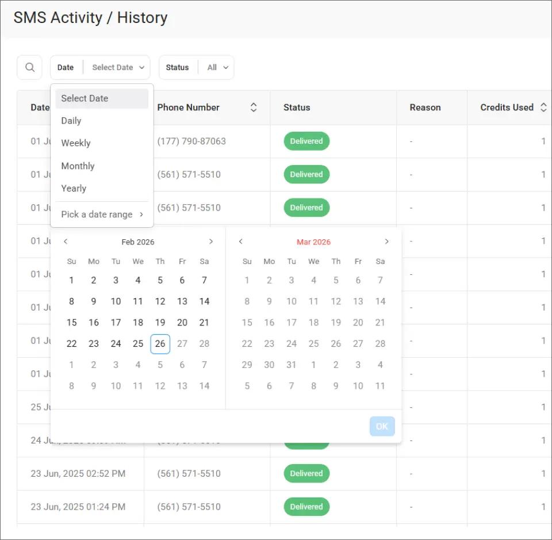This screenshot has width=552, height=540.
Task: Open the Status filter dropdown
Action: click(217, 67)
